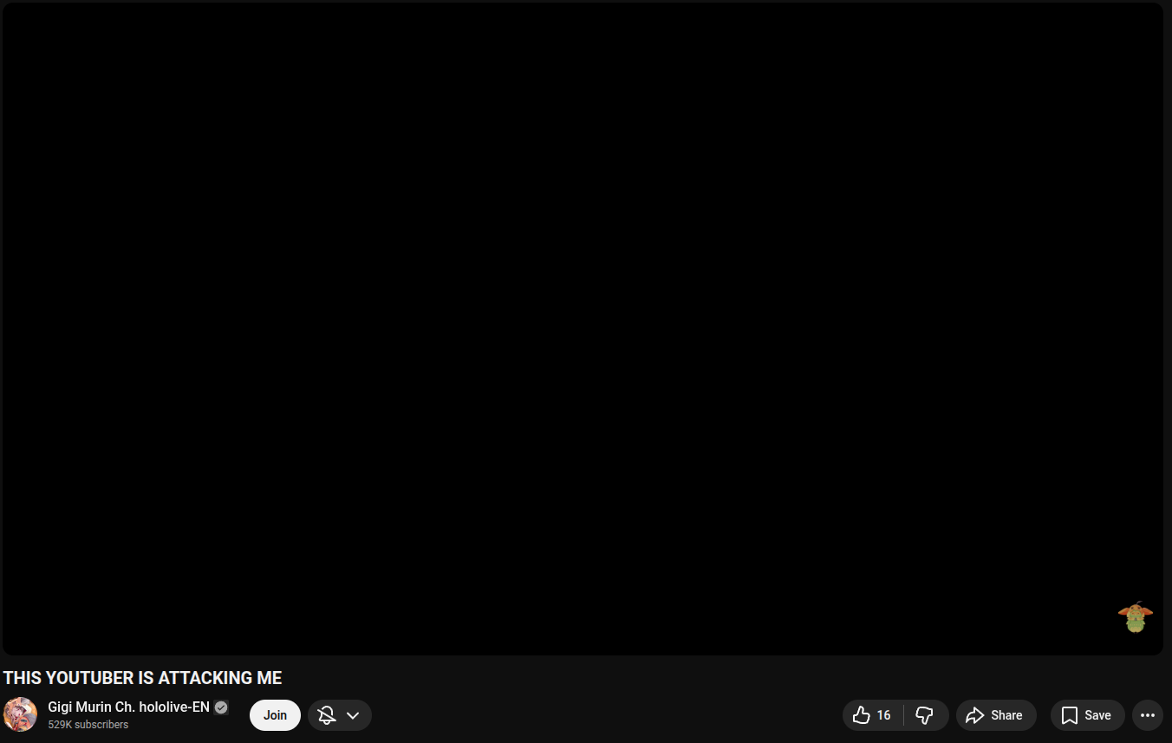
Task: Dislike the video with thumbs down
Action: 925,715
